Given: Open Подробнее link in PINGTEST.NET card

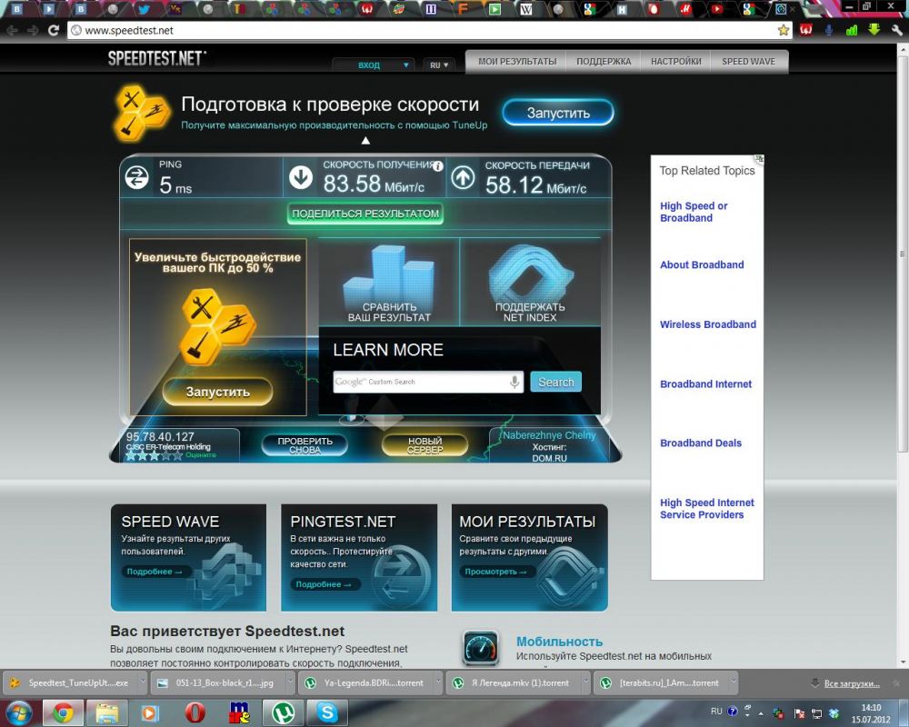Looking at the screenshot, I should (x=324, y=584).
